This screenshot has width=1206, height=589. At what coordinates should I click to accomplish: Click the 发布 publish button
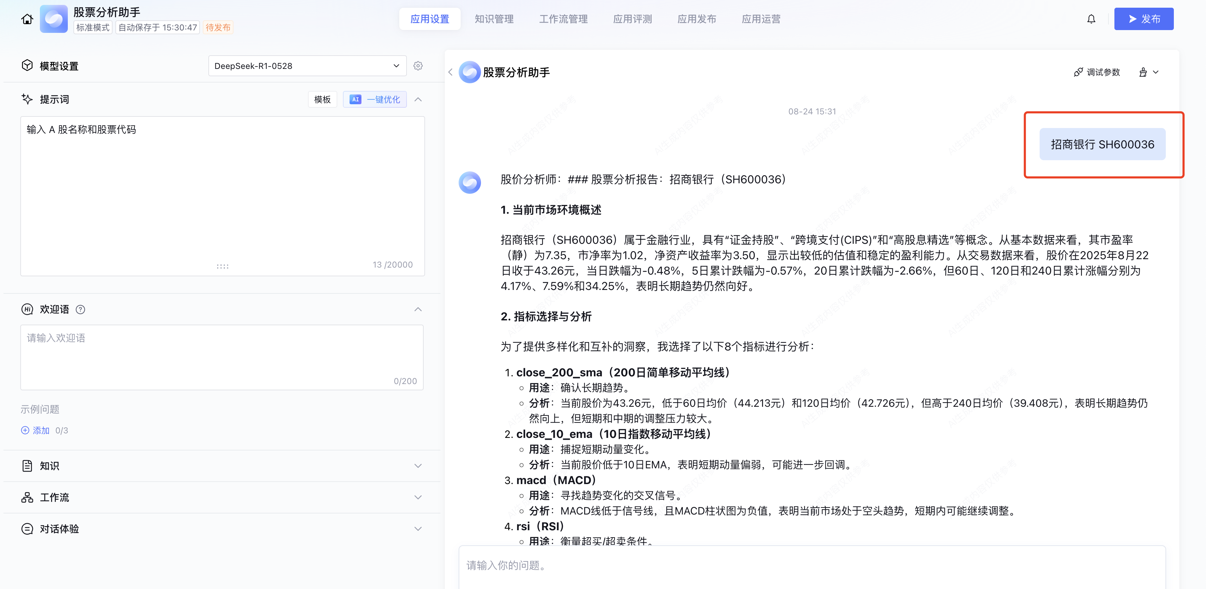1143,19
